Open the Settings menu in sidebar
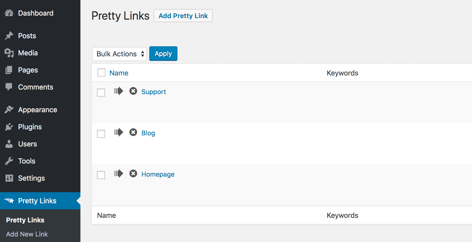Viewport: 472px width, 242px height. (x=31, y=178)
